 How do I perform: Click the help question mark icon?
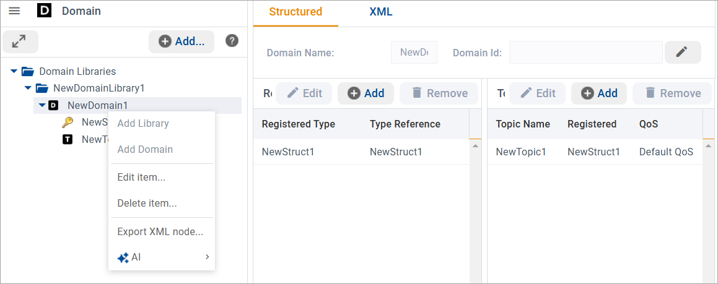click(232, 41)
